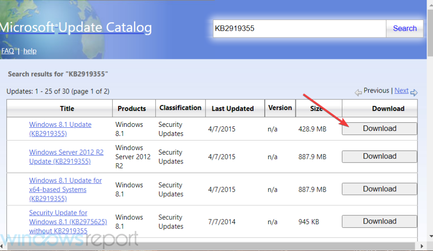Click the Next page arrow icon
The image size is (433, 251).
pos(414,93)
